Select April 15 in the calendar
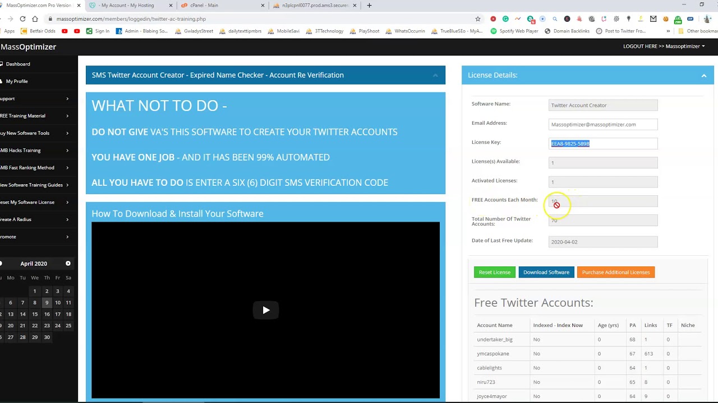The height and width of the screenshot is (403, 718). pos(35,314)
